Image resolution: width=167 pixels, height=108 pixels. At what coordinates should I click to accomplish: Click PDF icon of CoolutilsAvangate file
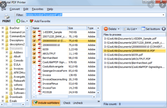point(40,66)
